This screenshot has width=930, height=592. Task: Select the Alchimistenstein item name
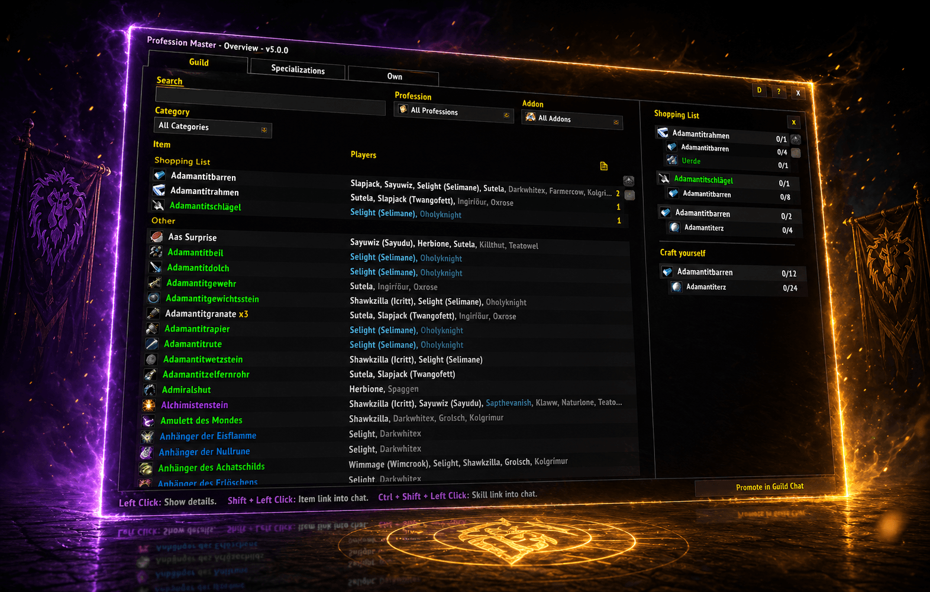coord(195,405)
